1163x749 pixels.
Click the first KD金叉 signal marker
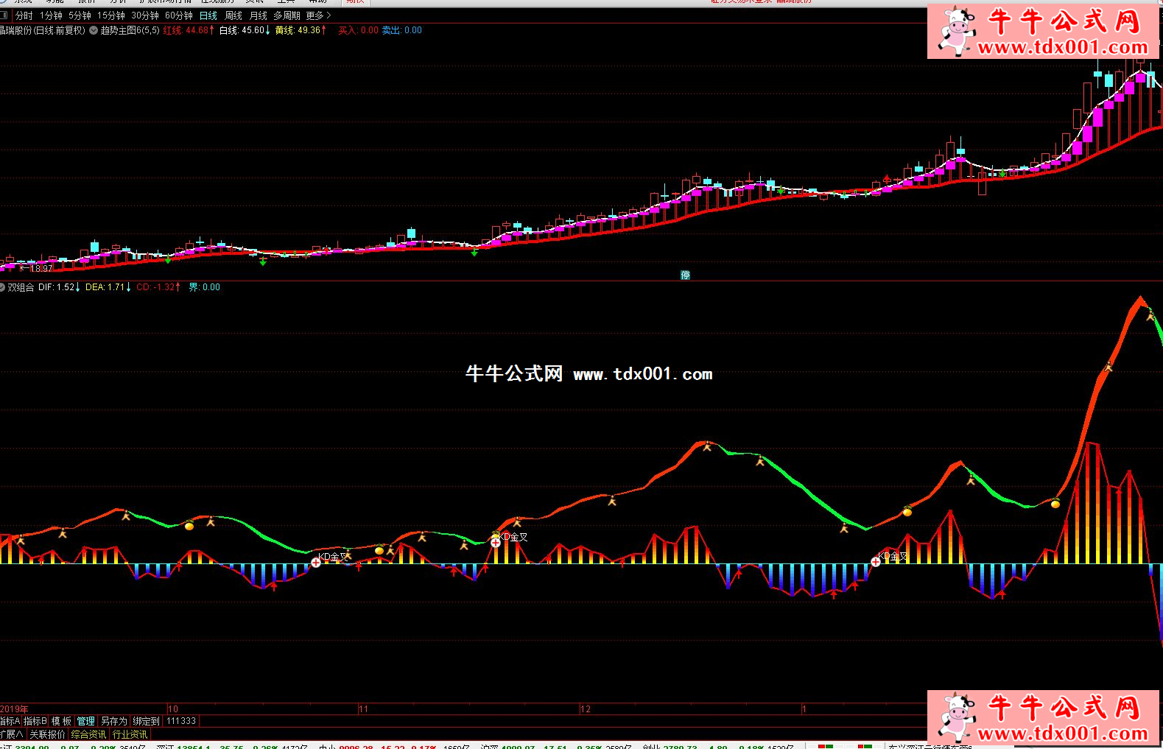(316, 562)
